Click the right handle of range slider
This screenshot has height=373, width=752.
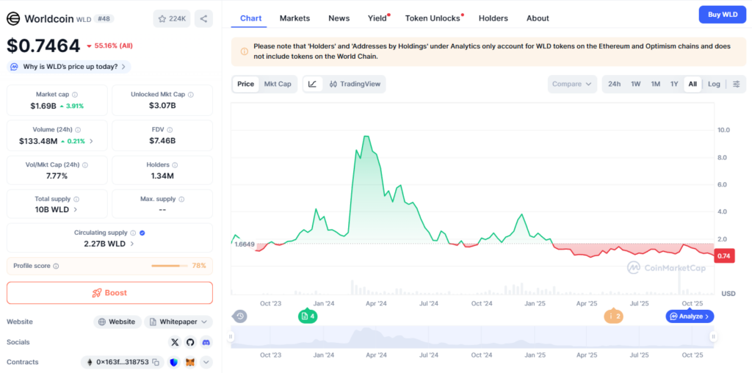[713, 336]
